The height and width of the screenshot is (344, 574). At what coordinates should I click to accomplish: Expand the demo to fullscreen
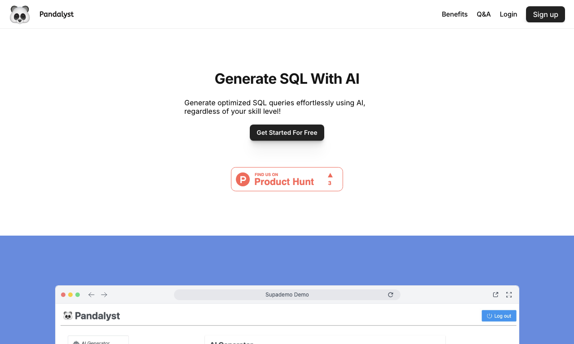click(509, 295)
